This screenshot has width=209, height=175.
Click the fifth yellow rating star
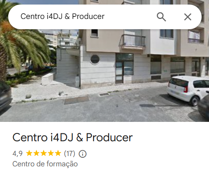58,153
